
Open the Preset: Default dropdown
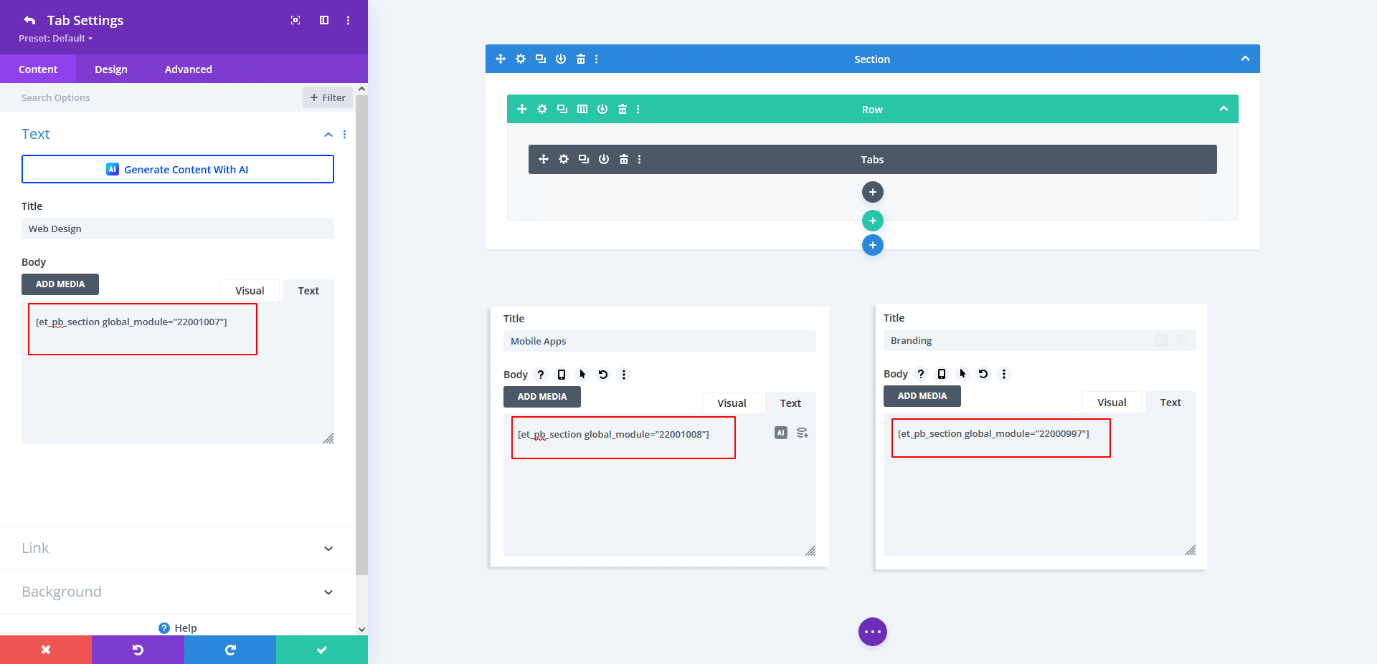pos(56,39)
